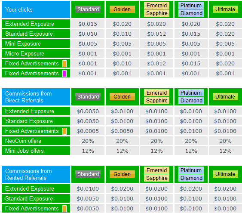This screenshot has height=213, width=242.
Task: Click the 'Your clicks' table heading
Action: (19, 10)
